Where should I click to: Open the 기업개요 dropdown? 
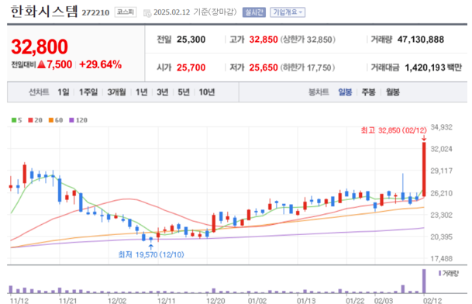[288, 12]
